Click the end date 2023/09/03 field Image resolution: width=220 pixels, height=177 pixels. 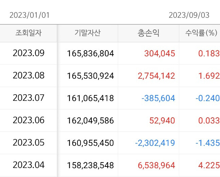tap(189, 15)
